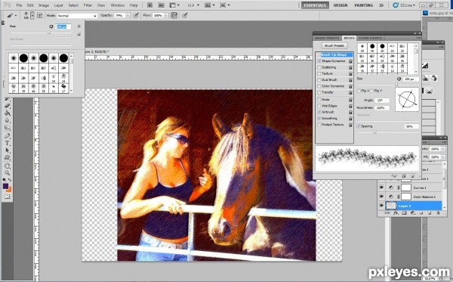Hide the Color Balance 1 layer

click(x=381, y=197)
